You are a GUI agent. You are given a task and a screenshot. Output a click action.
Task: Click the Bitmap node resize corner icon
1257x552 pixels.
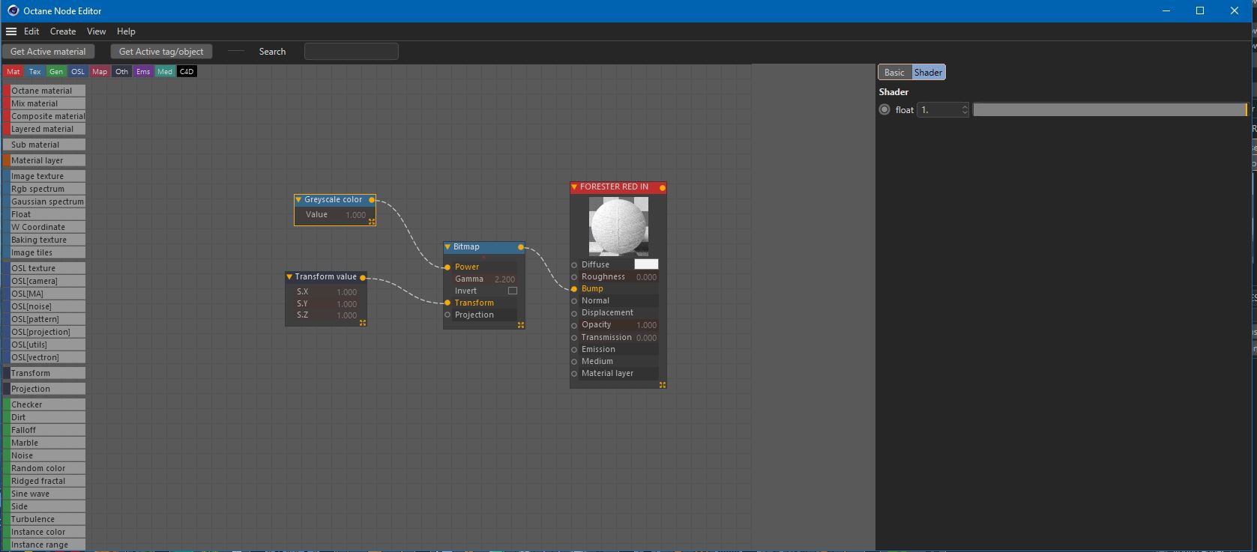pos(521,325)
